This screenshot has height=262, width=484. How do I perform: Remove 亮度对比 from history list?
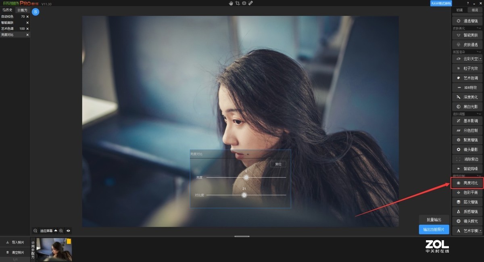point(27,35)
